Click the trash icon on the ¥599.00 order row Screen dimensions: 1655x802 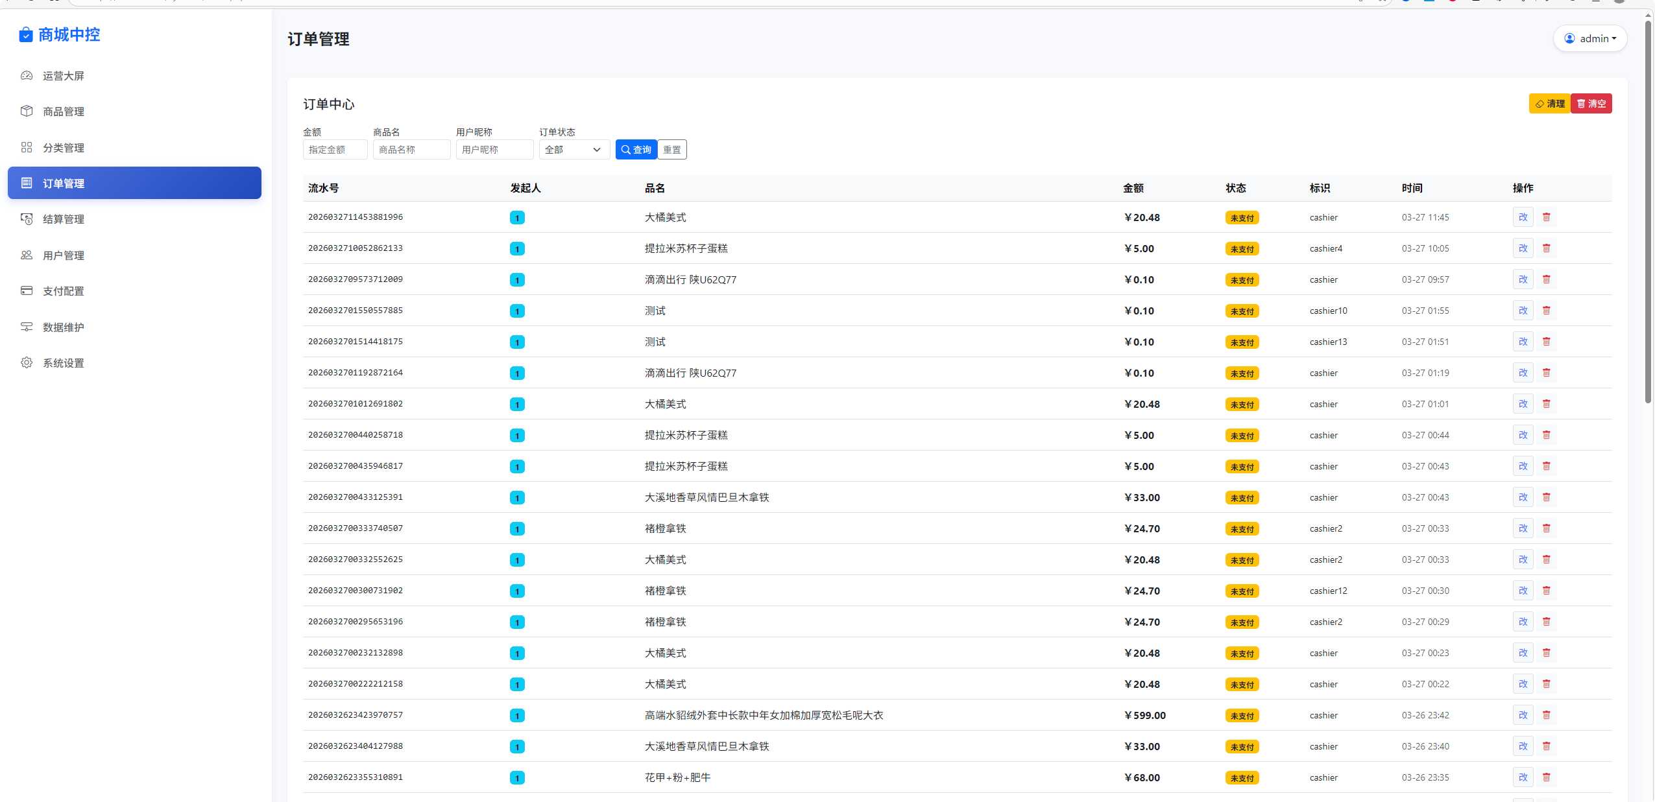click(1546, 715)
